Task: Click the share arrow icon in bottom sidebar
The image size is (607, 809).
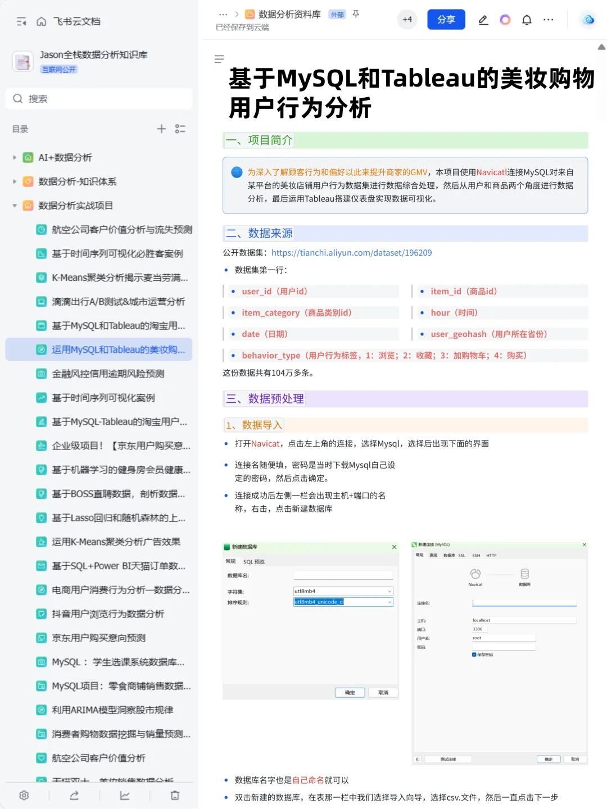Action: [x=74, y=795]
